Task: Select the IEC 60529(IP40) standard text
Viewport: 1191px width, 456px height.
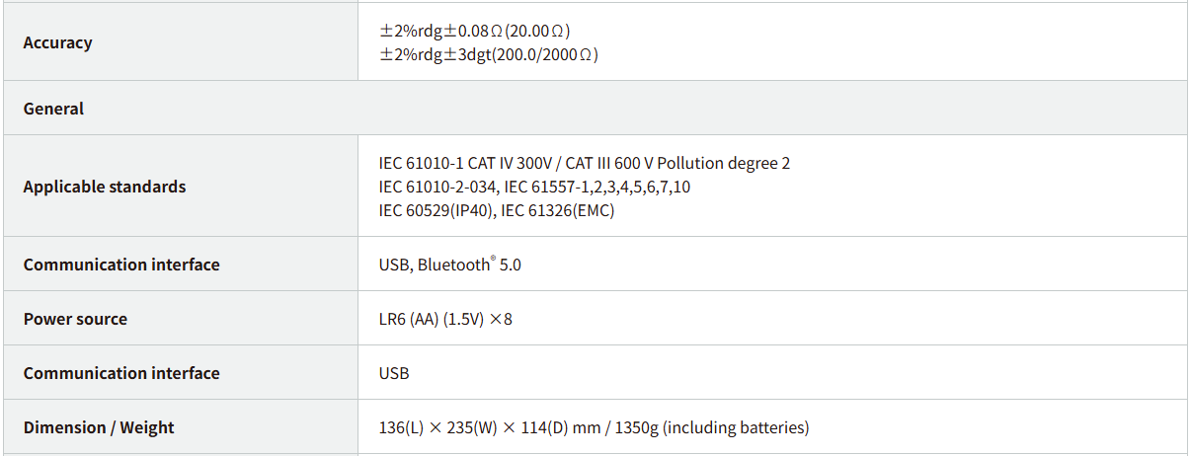Action: [x=435, y=210]
